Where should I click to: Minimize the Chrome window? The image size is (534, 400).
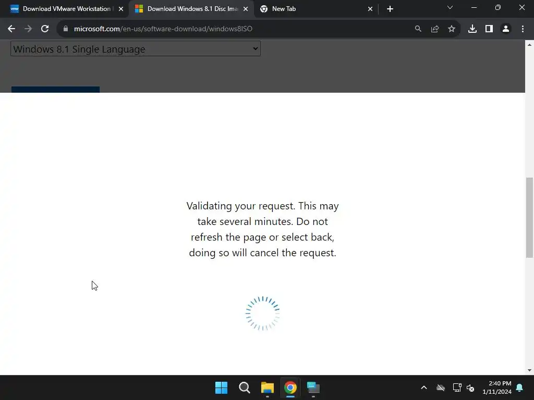(474, 7)
